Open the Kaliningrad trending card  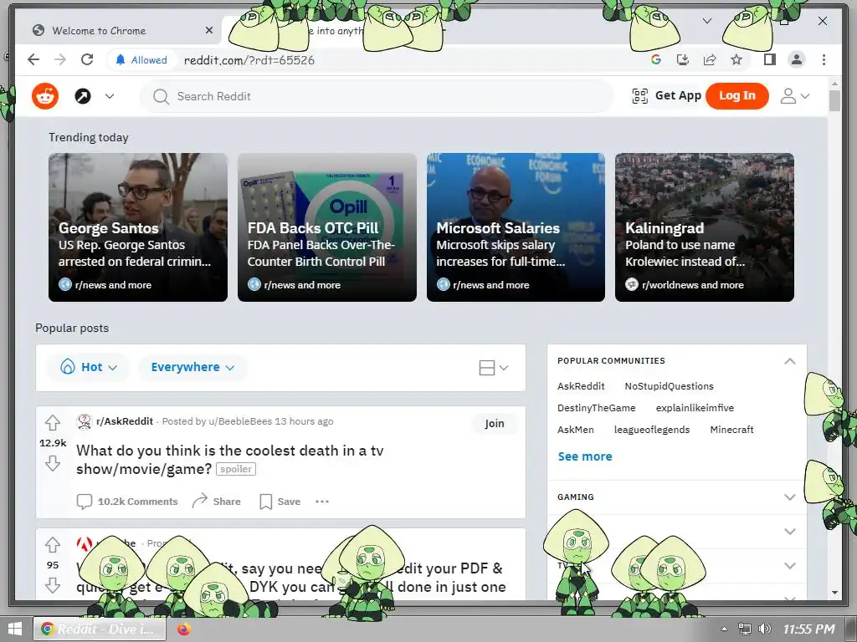tap(705, 227)
